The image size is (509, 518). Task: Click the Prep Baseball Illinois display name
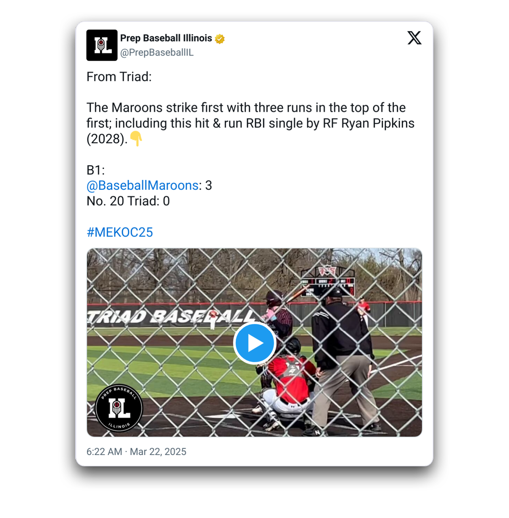[166, 38]
